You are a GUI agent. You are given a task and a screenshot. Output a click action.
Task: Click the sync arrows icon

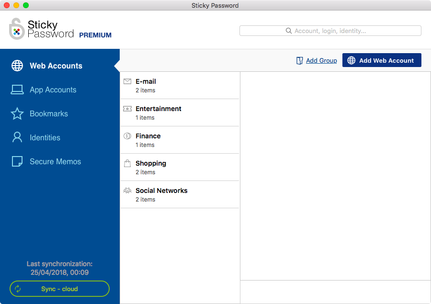(x=18, y=289)
